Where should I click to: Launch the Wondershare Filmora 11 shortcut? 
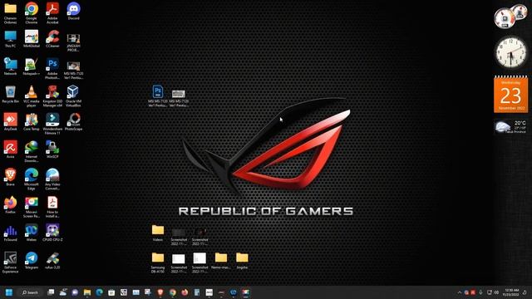point(52,124)
